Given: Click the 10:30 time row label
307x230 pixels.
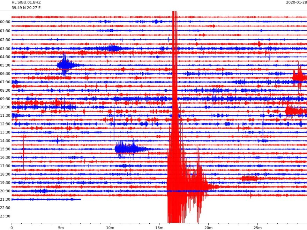Looking at the screenshot, I should (5, 107).
